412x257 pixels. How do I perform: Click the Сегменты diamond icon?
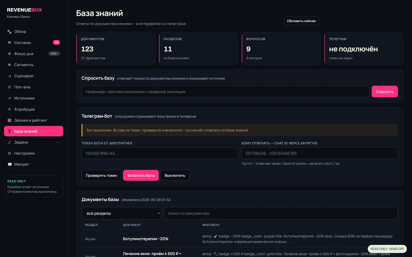coord(10,65)
